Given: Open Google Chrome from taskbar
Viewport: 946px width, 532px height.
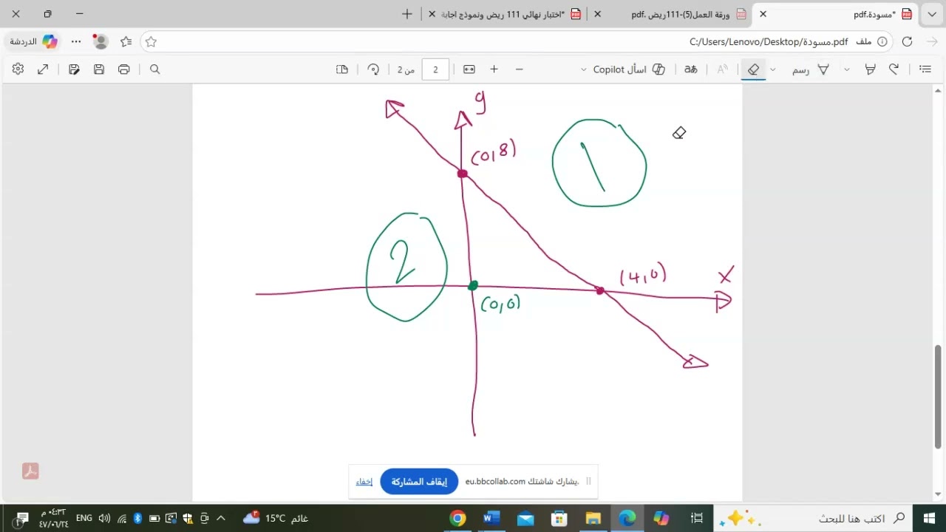Looking at the screenshot, I should pyautogui.click(x=457, y=519).
